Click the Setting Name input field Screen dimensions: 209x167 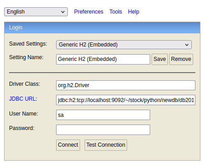pos(103,59)
